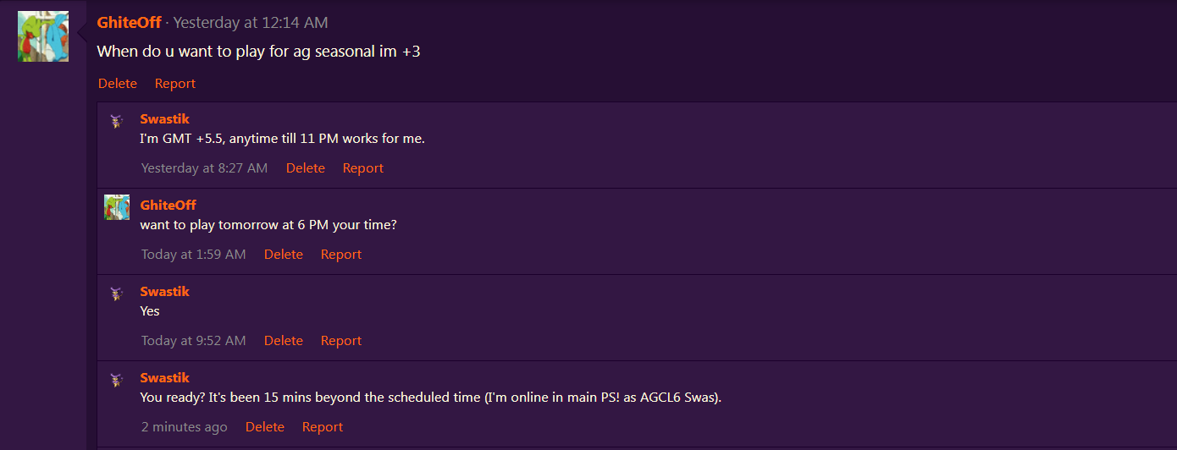This screenshot has height=450, width=1177.
Task: Click the "Yesterday at 12:14 AM" post timestamp
Action: click(251, 23)
